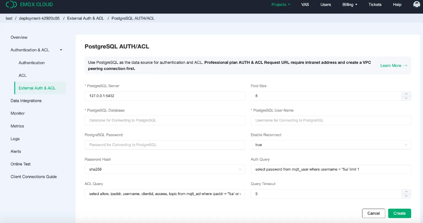Go to Client Connections Guide
Screen dimensions: 423x223
point(33,176)
